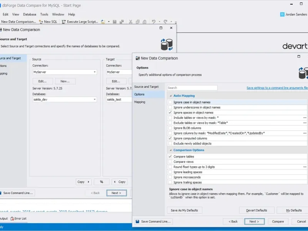The width and height of the screenshot is (308, 231).
Task: Collapse the Auto Mapping section
Action: (170, 95)
